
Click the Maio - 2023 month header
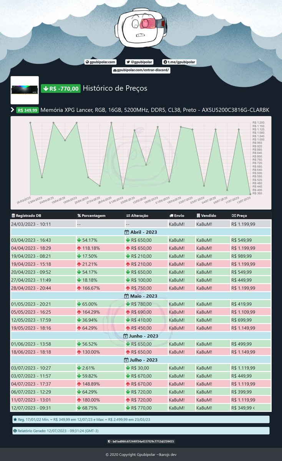[141, 296]
